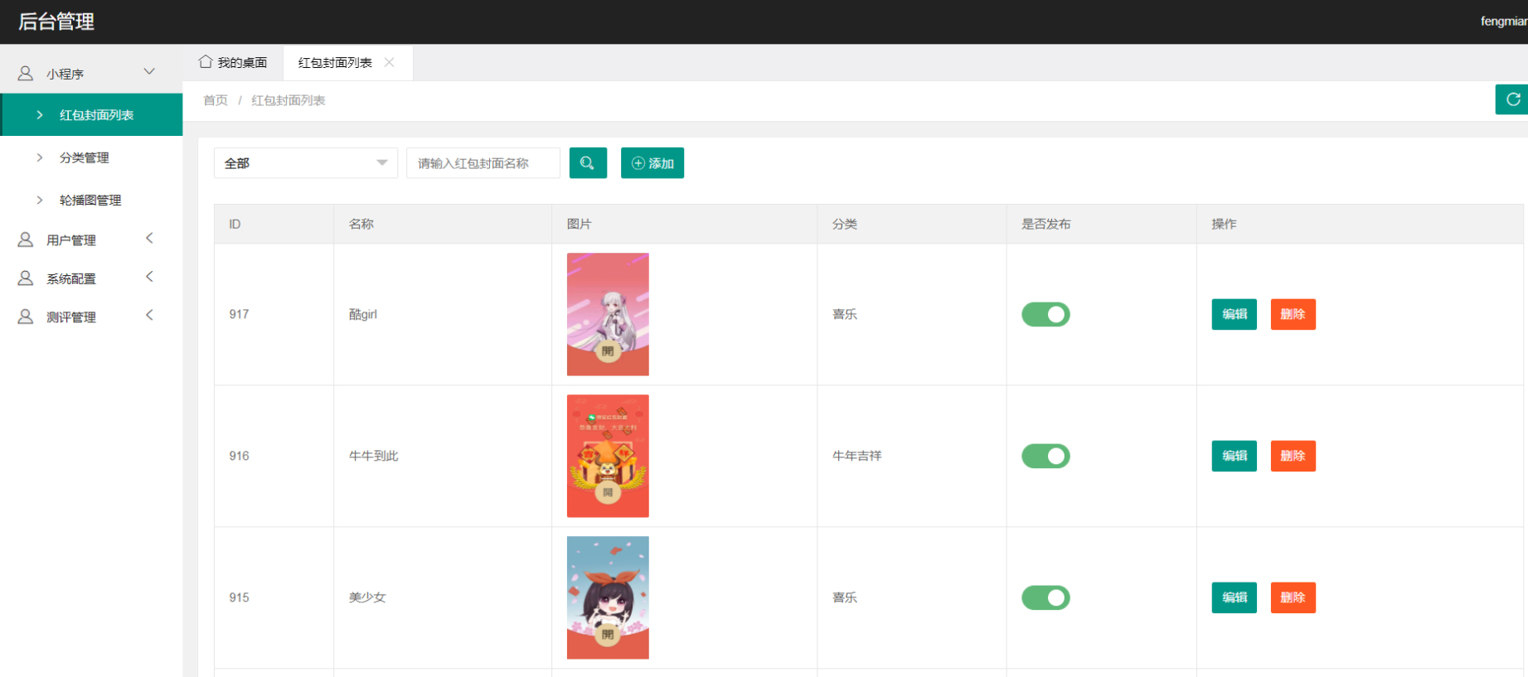
Task: Click the green refresh icon
Action: click(1512, 99)
